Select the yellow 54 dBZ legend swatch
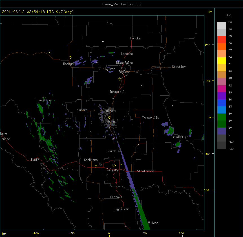This screenshot has width=243, height=237. (222, 61)
